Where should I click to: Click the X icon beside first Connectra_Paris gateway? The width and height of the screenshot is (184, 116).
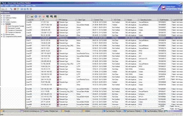[x=58, y=46]
